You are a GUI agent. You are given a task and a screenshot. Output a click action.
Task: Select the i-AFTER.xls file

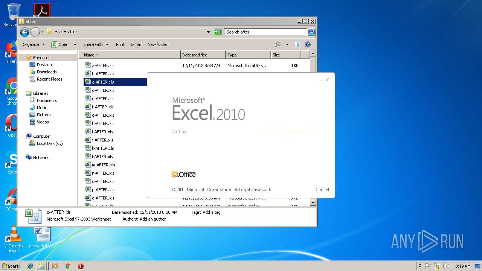click(102, 132)
